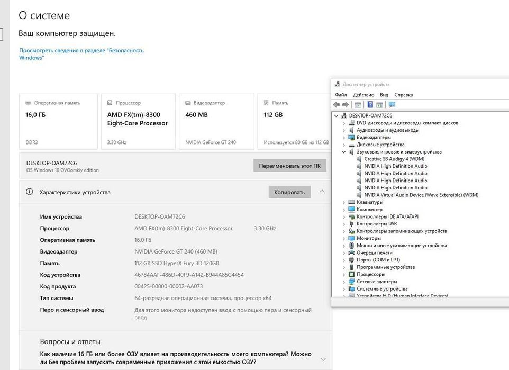This screenshot has height=370, width=509.
Task: Click the Сетевые адаптеры network icon
Action: point(351,281)
